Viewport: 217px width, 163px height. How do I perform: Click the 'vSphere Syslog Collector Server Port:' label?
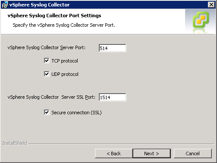(47, 47)
